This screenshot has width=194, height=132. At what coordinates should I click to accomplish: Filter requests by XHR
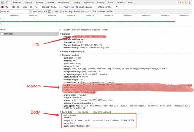tap(55, 12)
